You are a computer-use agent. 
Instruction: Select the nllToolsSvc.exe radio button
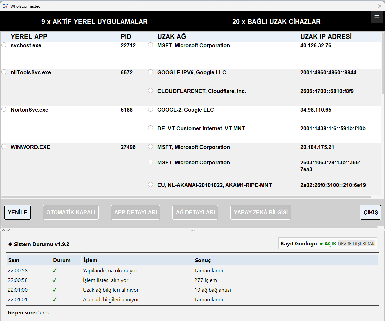point(4,72)
